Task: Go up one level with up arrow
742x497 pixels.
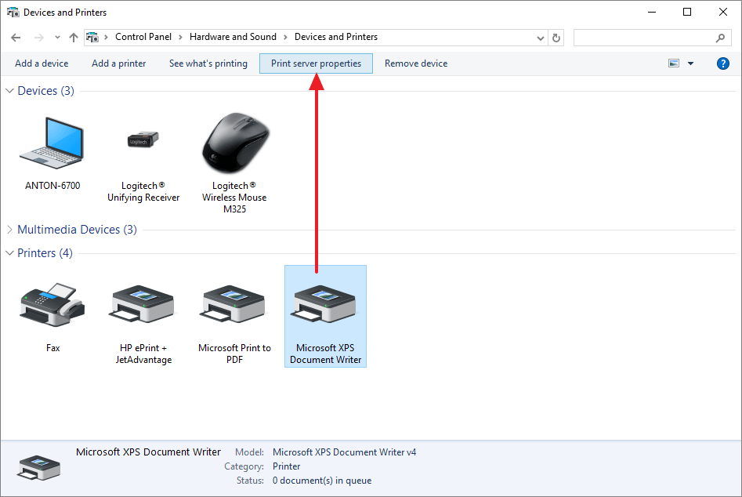Action: click(x=74, y=38)
